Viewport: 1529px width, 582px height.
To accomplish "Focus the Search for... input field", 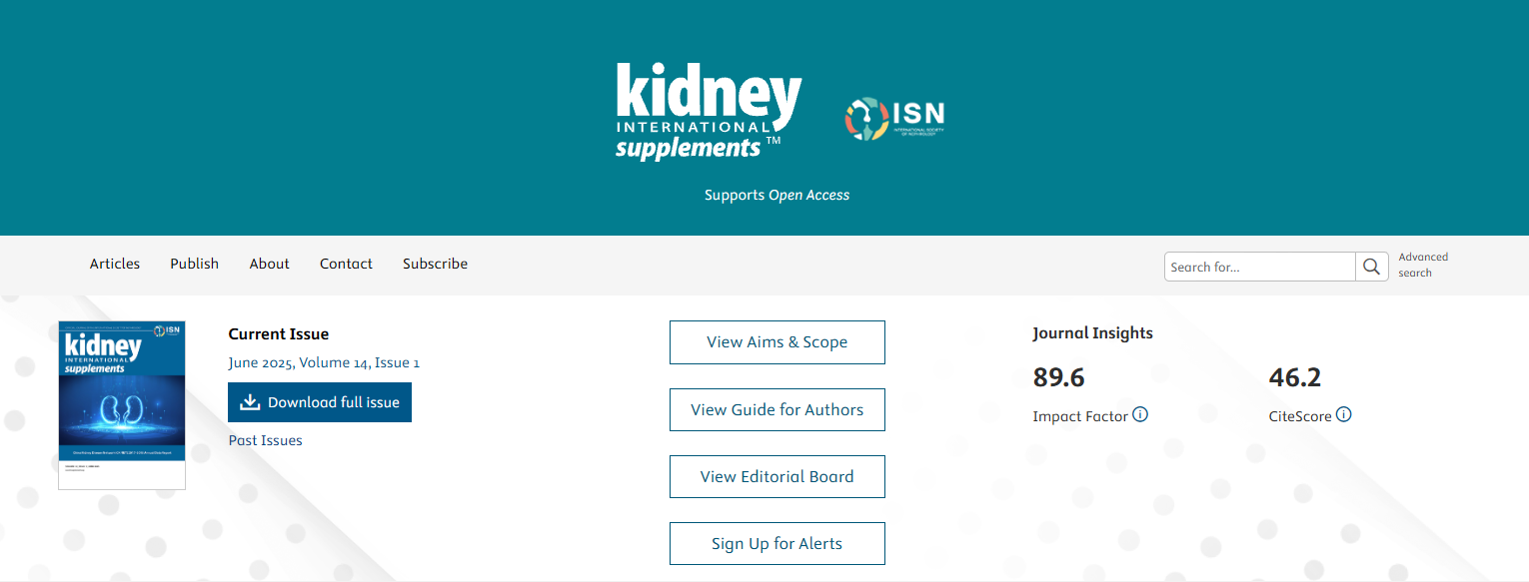I will [1259, 267].
